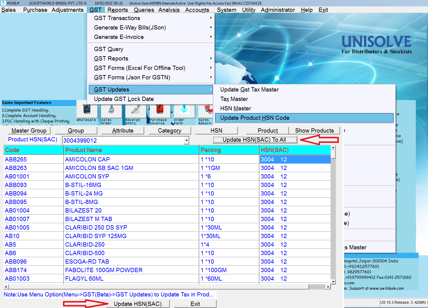428x308 pixels.
Task: Select the BILAZEST M TAB cell
Action: tap(131, 219)
